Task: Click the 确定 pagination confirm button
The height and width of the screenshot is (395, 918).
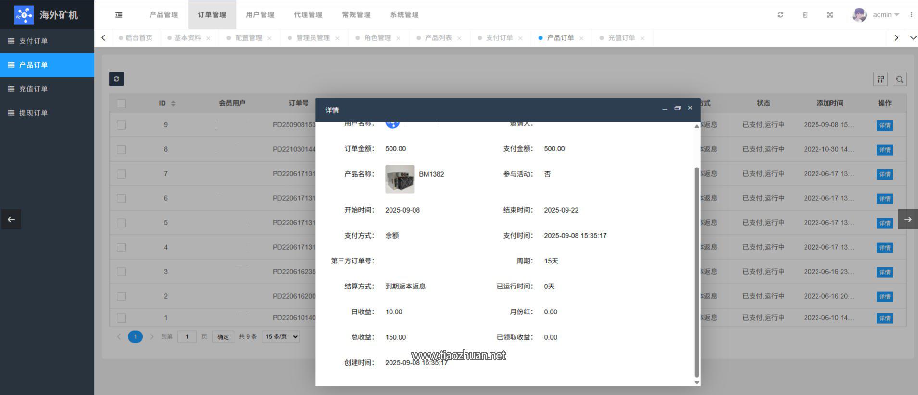Action: coord(223,337)
